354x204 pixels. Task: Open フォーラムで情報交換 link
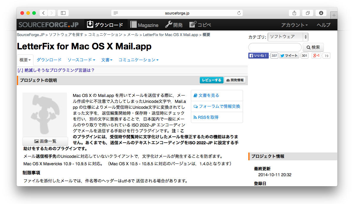tap(217, 106)
